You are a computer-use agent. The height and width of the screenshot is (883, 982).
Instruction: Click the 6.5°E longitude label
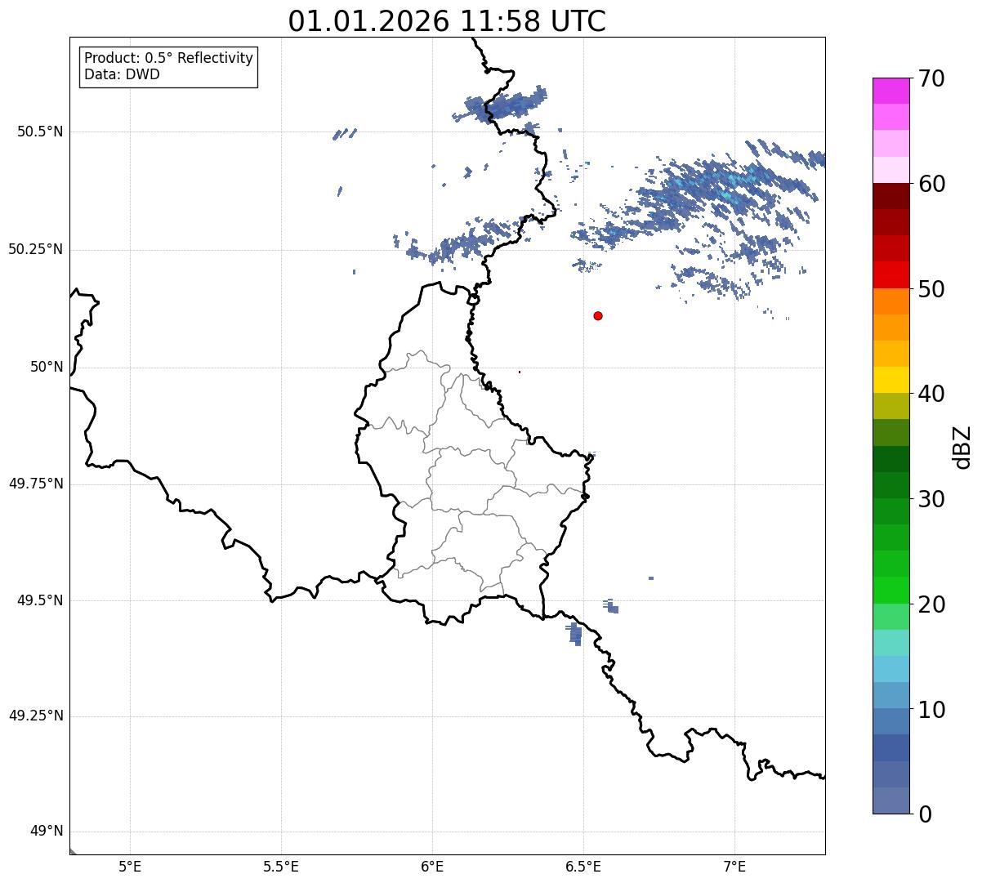point(583,866)
